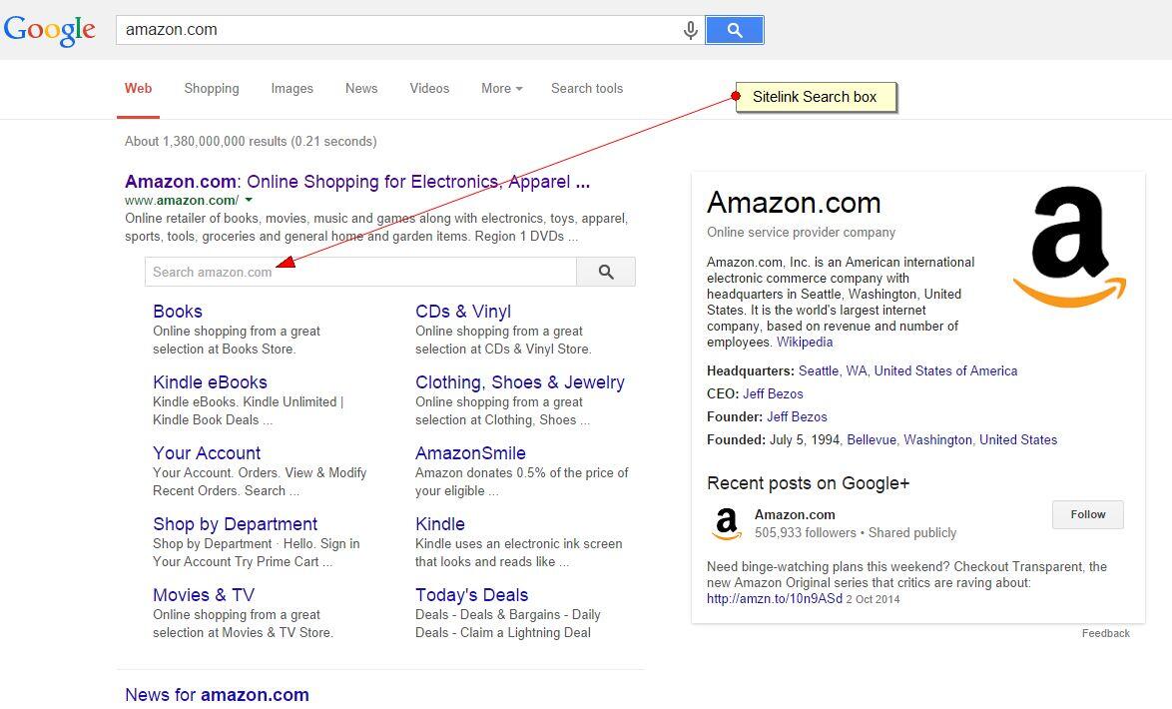Open the Your Account sitelink
This screenshot has height=709, width=1172.
coord(207,453)
